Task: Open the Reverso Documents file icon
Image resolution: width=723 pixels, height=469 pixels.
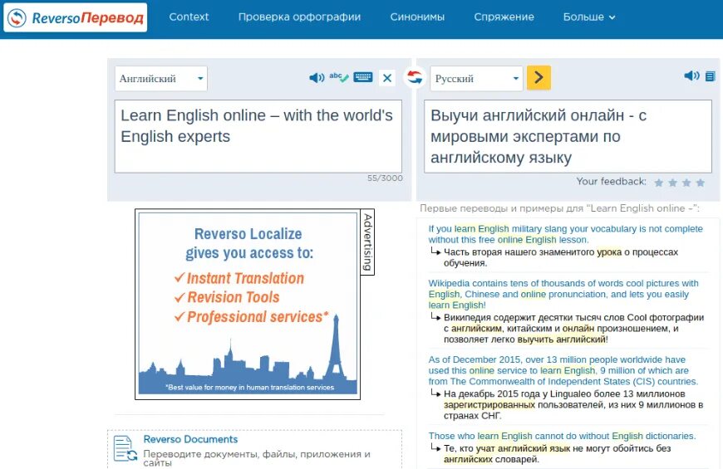Action: pos(125,448)
